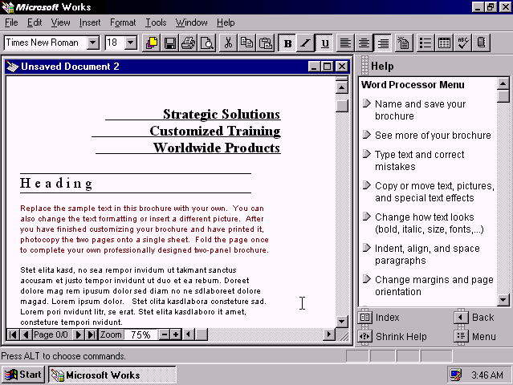Screen dimensions: 513x385
Task: Click the Easy Formats toolbar icon
Action: (x=403, y=43)
